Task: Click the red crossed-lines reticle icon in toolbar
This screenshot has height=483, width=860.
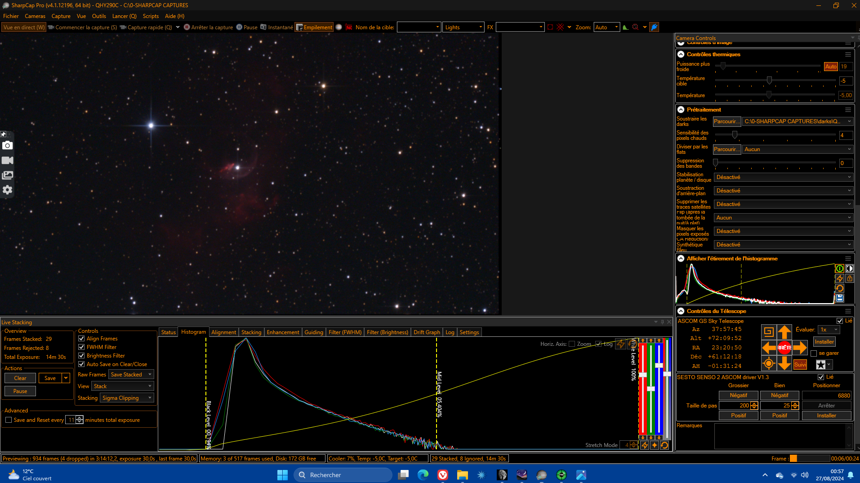Action: pos(560,27)
